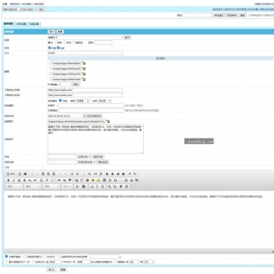Viewport: 274px width, 274px height.
Task: Maximize the rich text editor
Action: click(126, 186)
